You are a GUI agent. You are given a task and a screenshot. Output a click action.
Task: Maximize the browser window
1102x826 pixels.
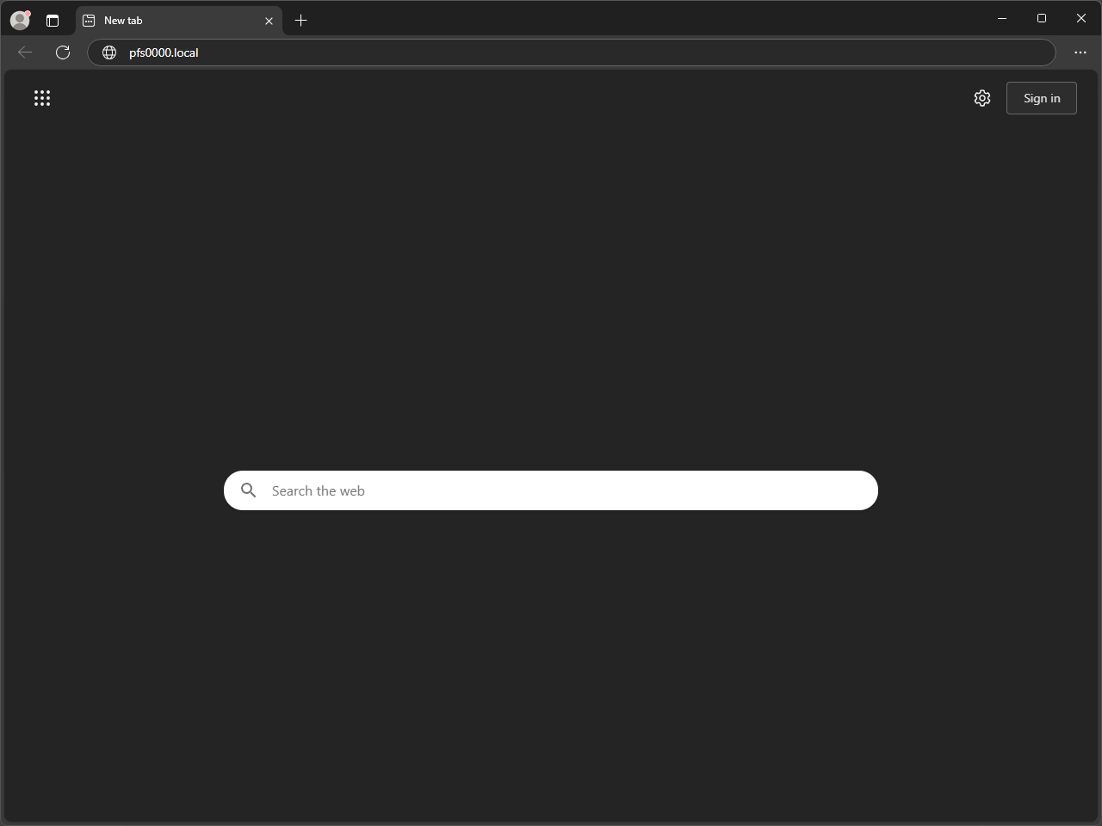1042,18
